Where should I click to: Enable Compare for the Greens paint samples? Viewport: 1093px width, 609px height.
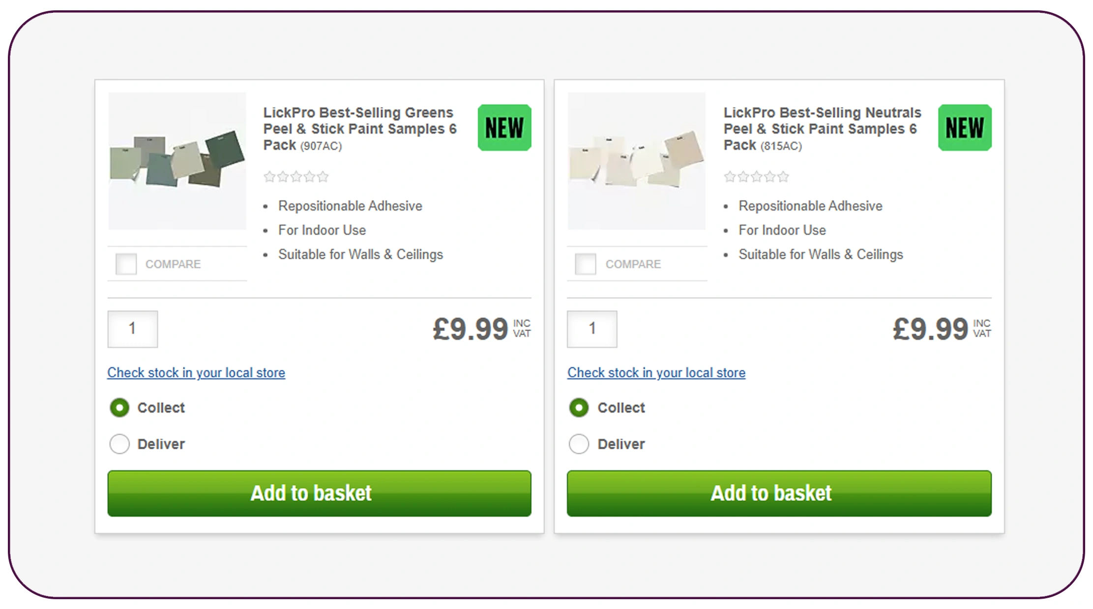click(126, 264)
